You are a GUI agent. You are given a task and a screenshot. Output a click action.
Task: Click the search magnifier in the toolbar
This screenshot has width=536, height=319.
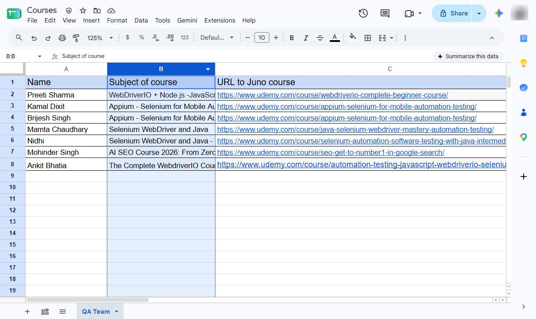(19, 38)
